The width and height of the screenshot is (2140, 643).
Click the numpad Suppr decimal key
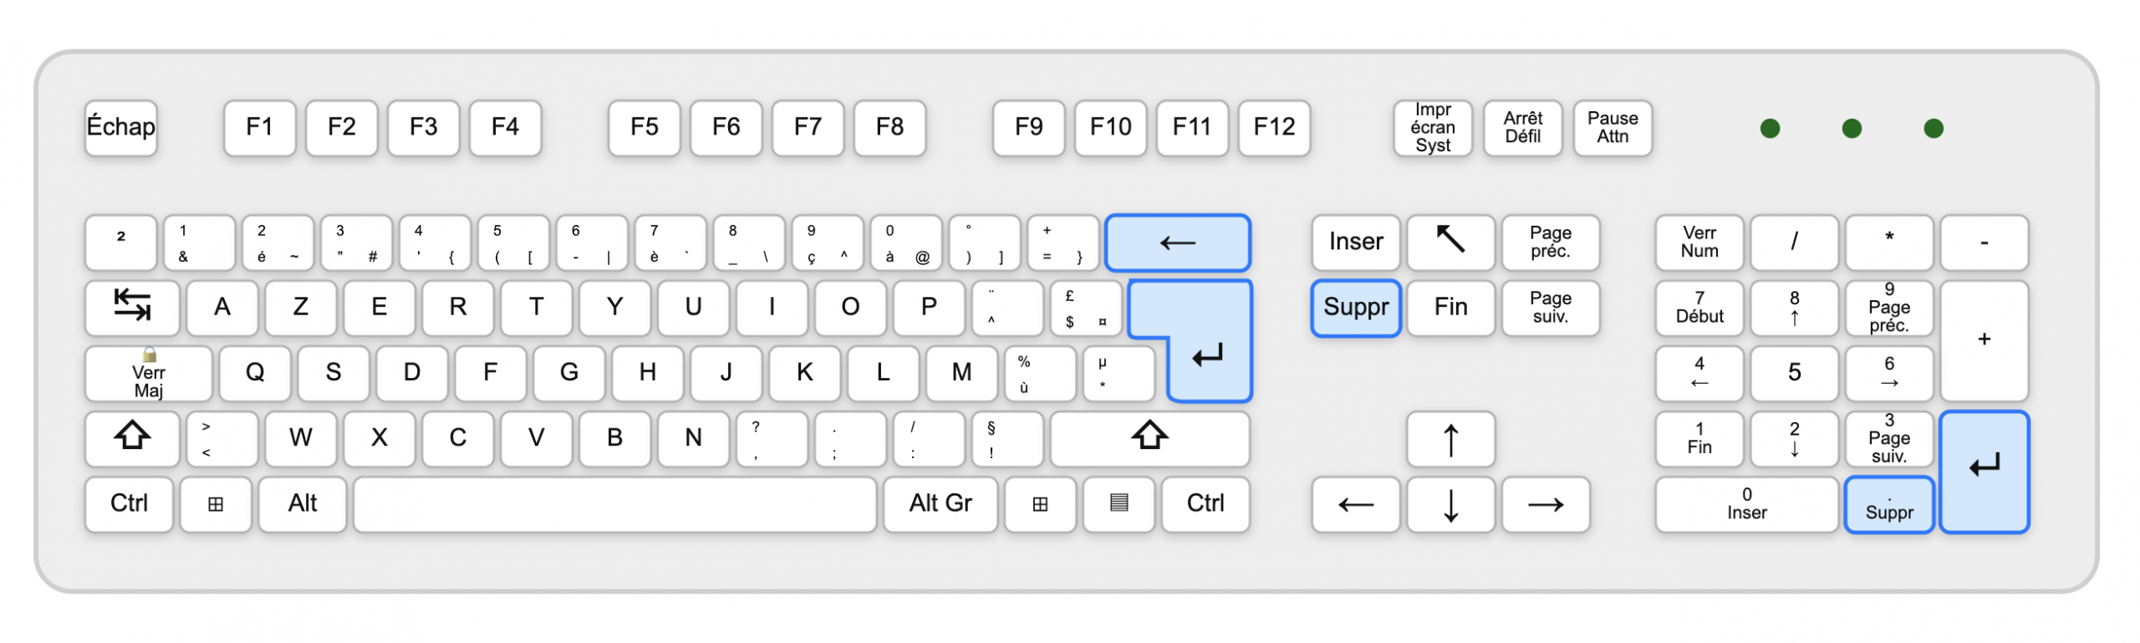coord(1889,505)
